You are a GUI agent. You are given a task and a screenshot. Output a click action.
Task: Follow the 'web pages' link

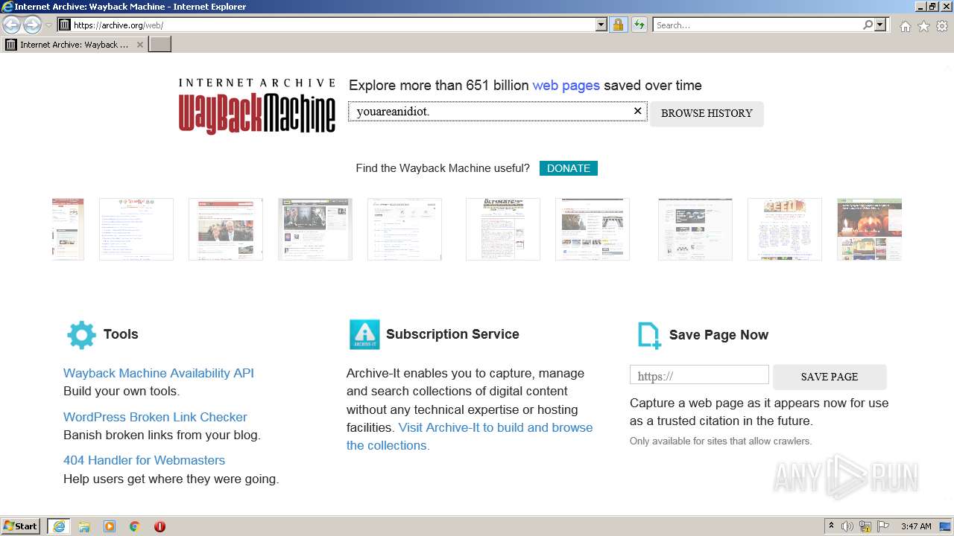566,86
